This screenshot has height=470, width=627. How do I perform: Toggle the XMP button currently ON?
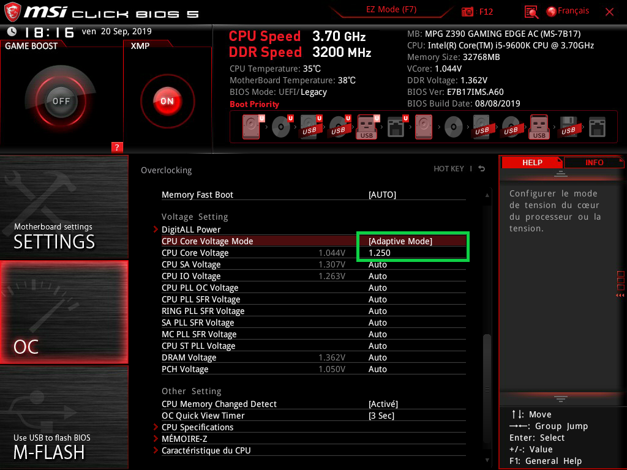167,101
